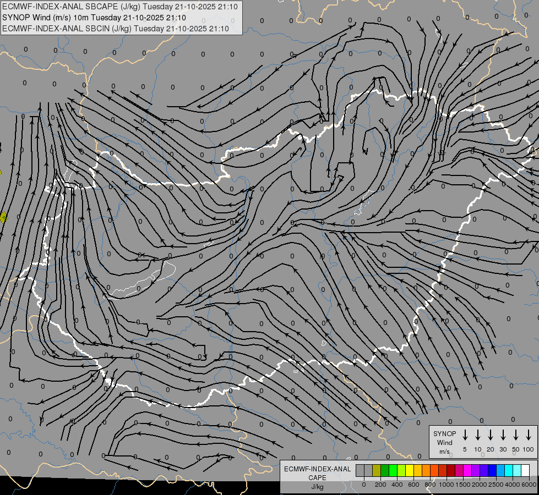539x495 pixels.
Task: Click the 6000 tick on CAPE scale
Action: 529,485
